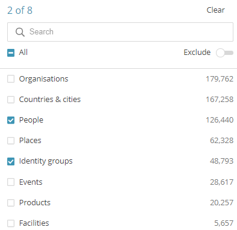Check the Organisations checkbox
The image size is (237, 230).
(11, 79)
